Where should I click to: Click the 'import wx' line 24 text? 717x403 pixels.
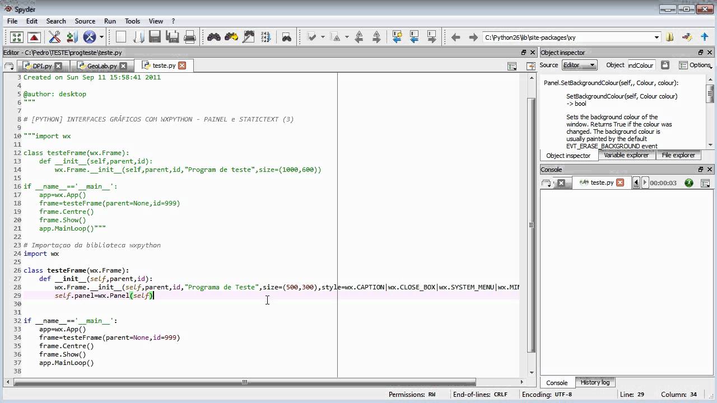pos(41,254)
